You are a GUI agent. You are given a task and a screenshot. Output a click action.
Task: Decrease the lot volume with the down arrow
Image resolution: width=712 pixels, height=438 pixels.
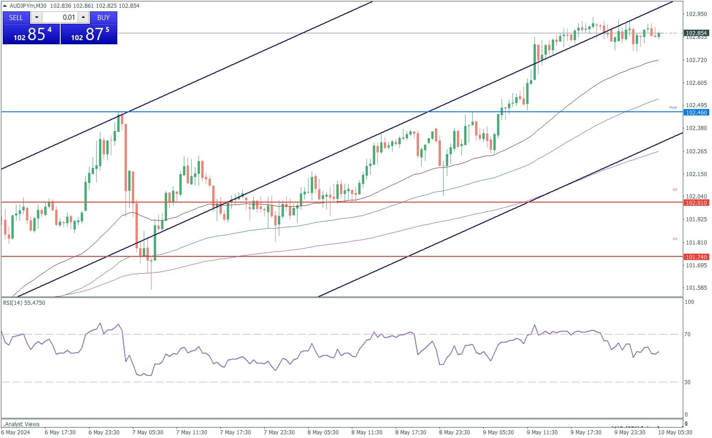37,17
